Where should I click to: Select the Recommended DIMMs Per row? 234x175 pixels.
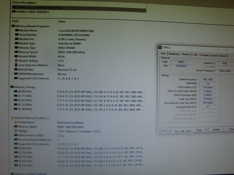click(37, 139)
